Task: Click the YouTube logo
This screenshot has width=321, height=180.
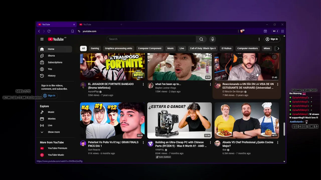Action: coord(56,39)
